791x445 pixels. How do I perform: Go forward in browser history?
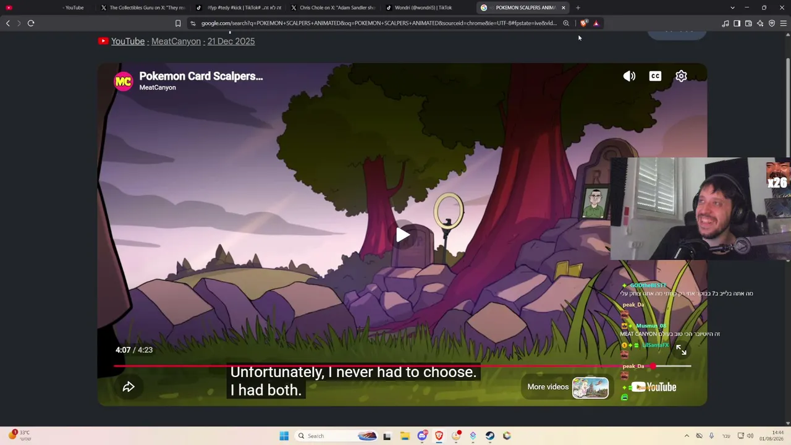pos(19,23)
